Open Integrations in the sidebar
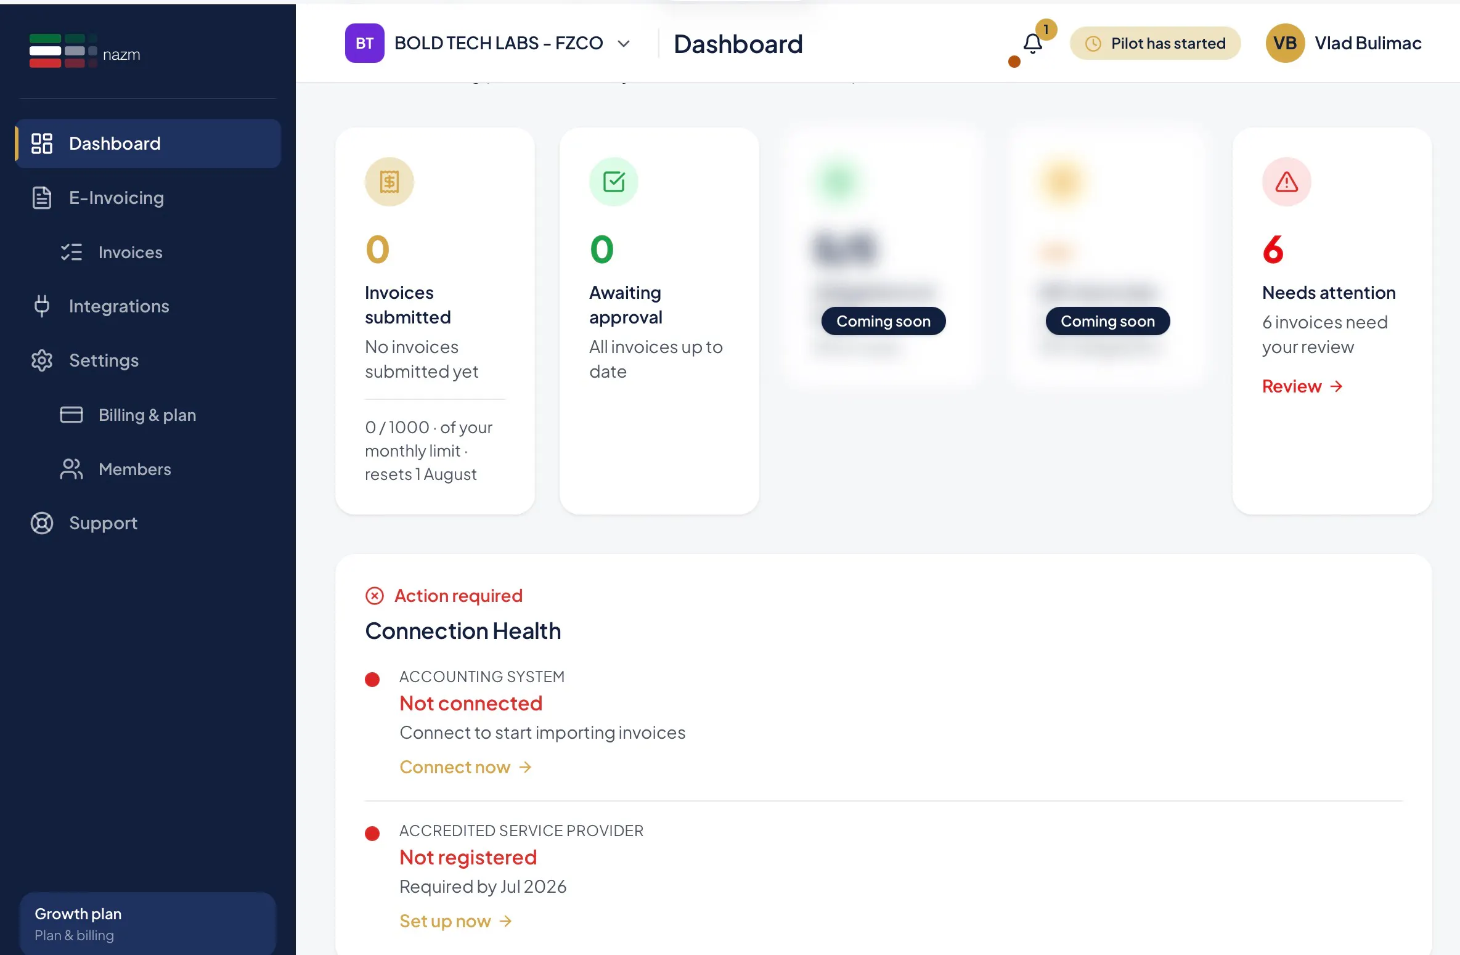The image size is (1460, 955). [x=148, y=306]
